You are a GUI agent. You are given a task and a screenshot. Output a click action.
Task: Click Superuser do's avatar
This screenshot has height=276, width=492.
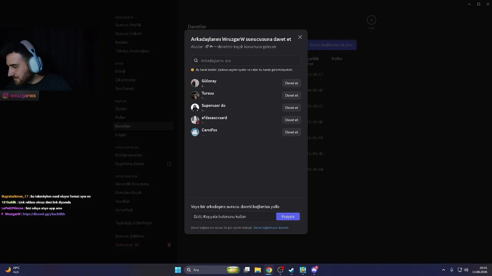[195, 108]
